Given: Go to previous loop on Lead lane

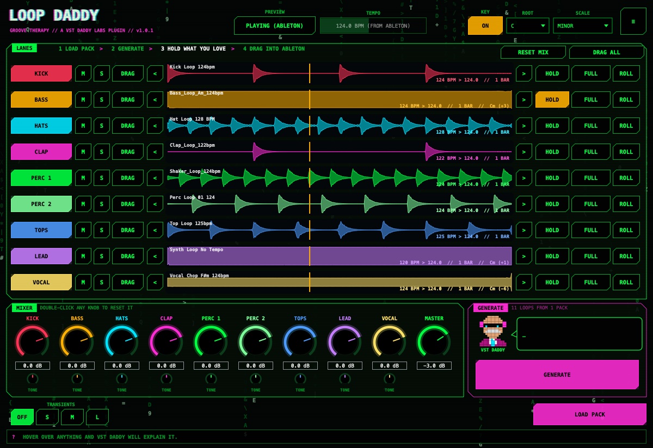Looking at the screenshot, I should (155, 256).
